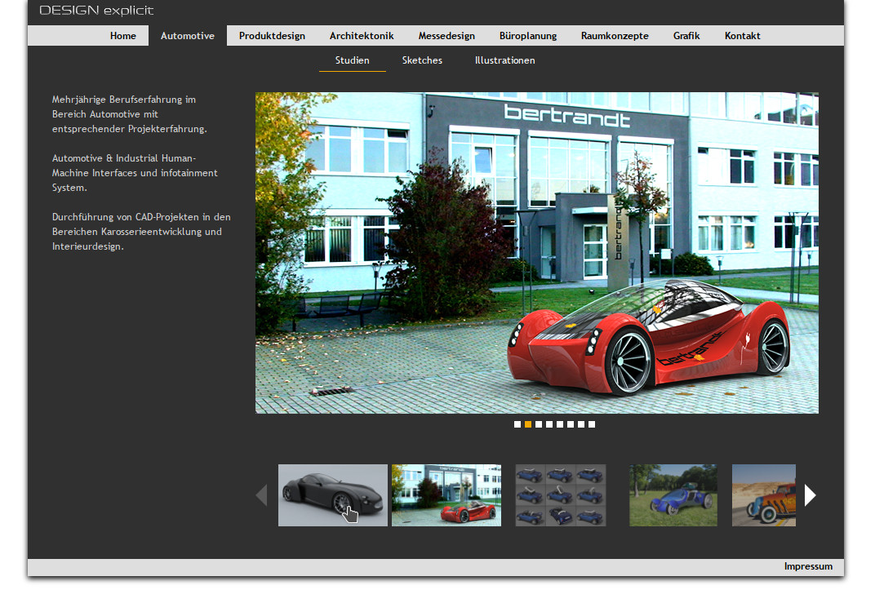
Task: Click the 'Mehrjährige Berufserfahrung im' paragraph
Action: 130,113
